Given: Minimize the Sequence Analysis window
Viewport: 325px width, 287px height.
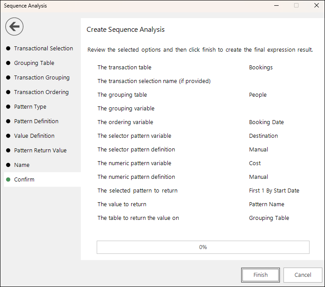Looking at the screenshot, I should pyautogui.click(x=276, y=5).
